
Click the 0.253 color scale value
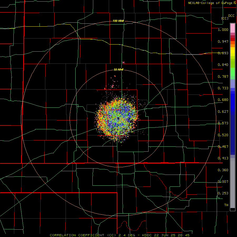(x=223, y=193)
